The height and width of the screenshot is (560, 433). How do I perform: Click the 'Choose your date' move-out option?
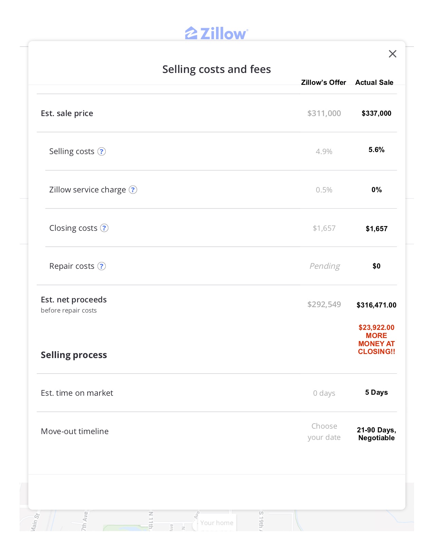click(324, 431)
